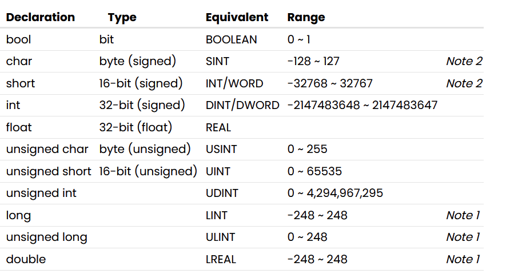Image resolution: width=514 pixels, height=278 pixels.
Task: Click the byte (unsigned) type cell
Action: coord(145,149)
